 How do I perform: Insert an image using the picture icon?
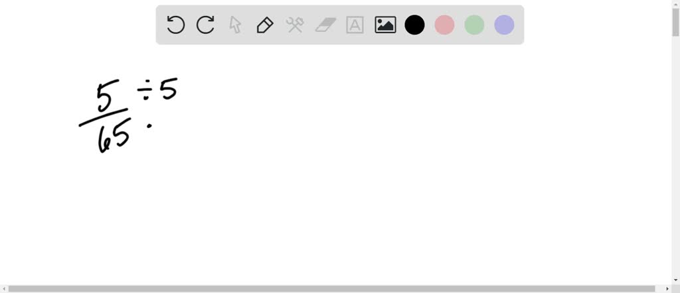(385, 25)
